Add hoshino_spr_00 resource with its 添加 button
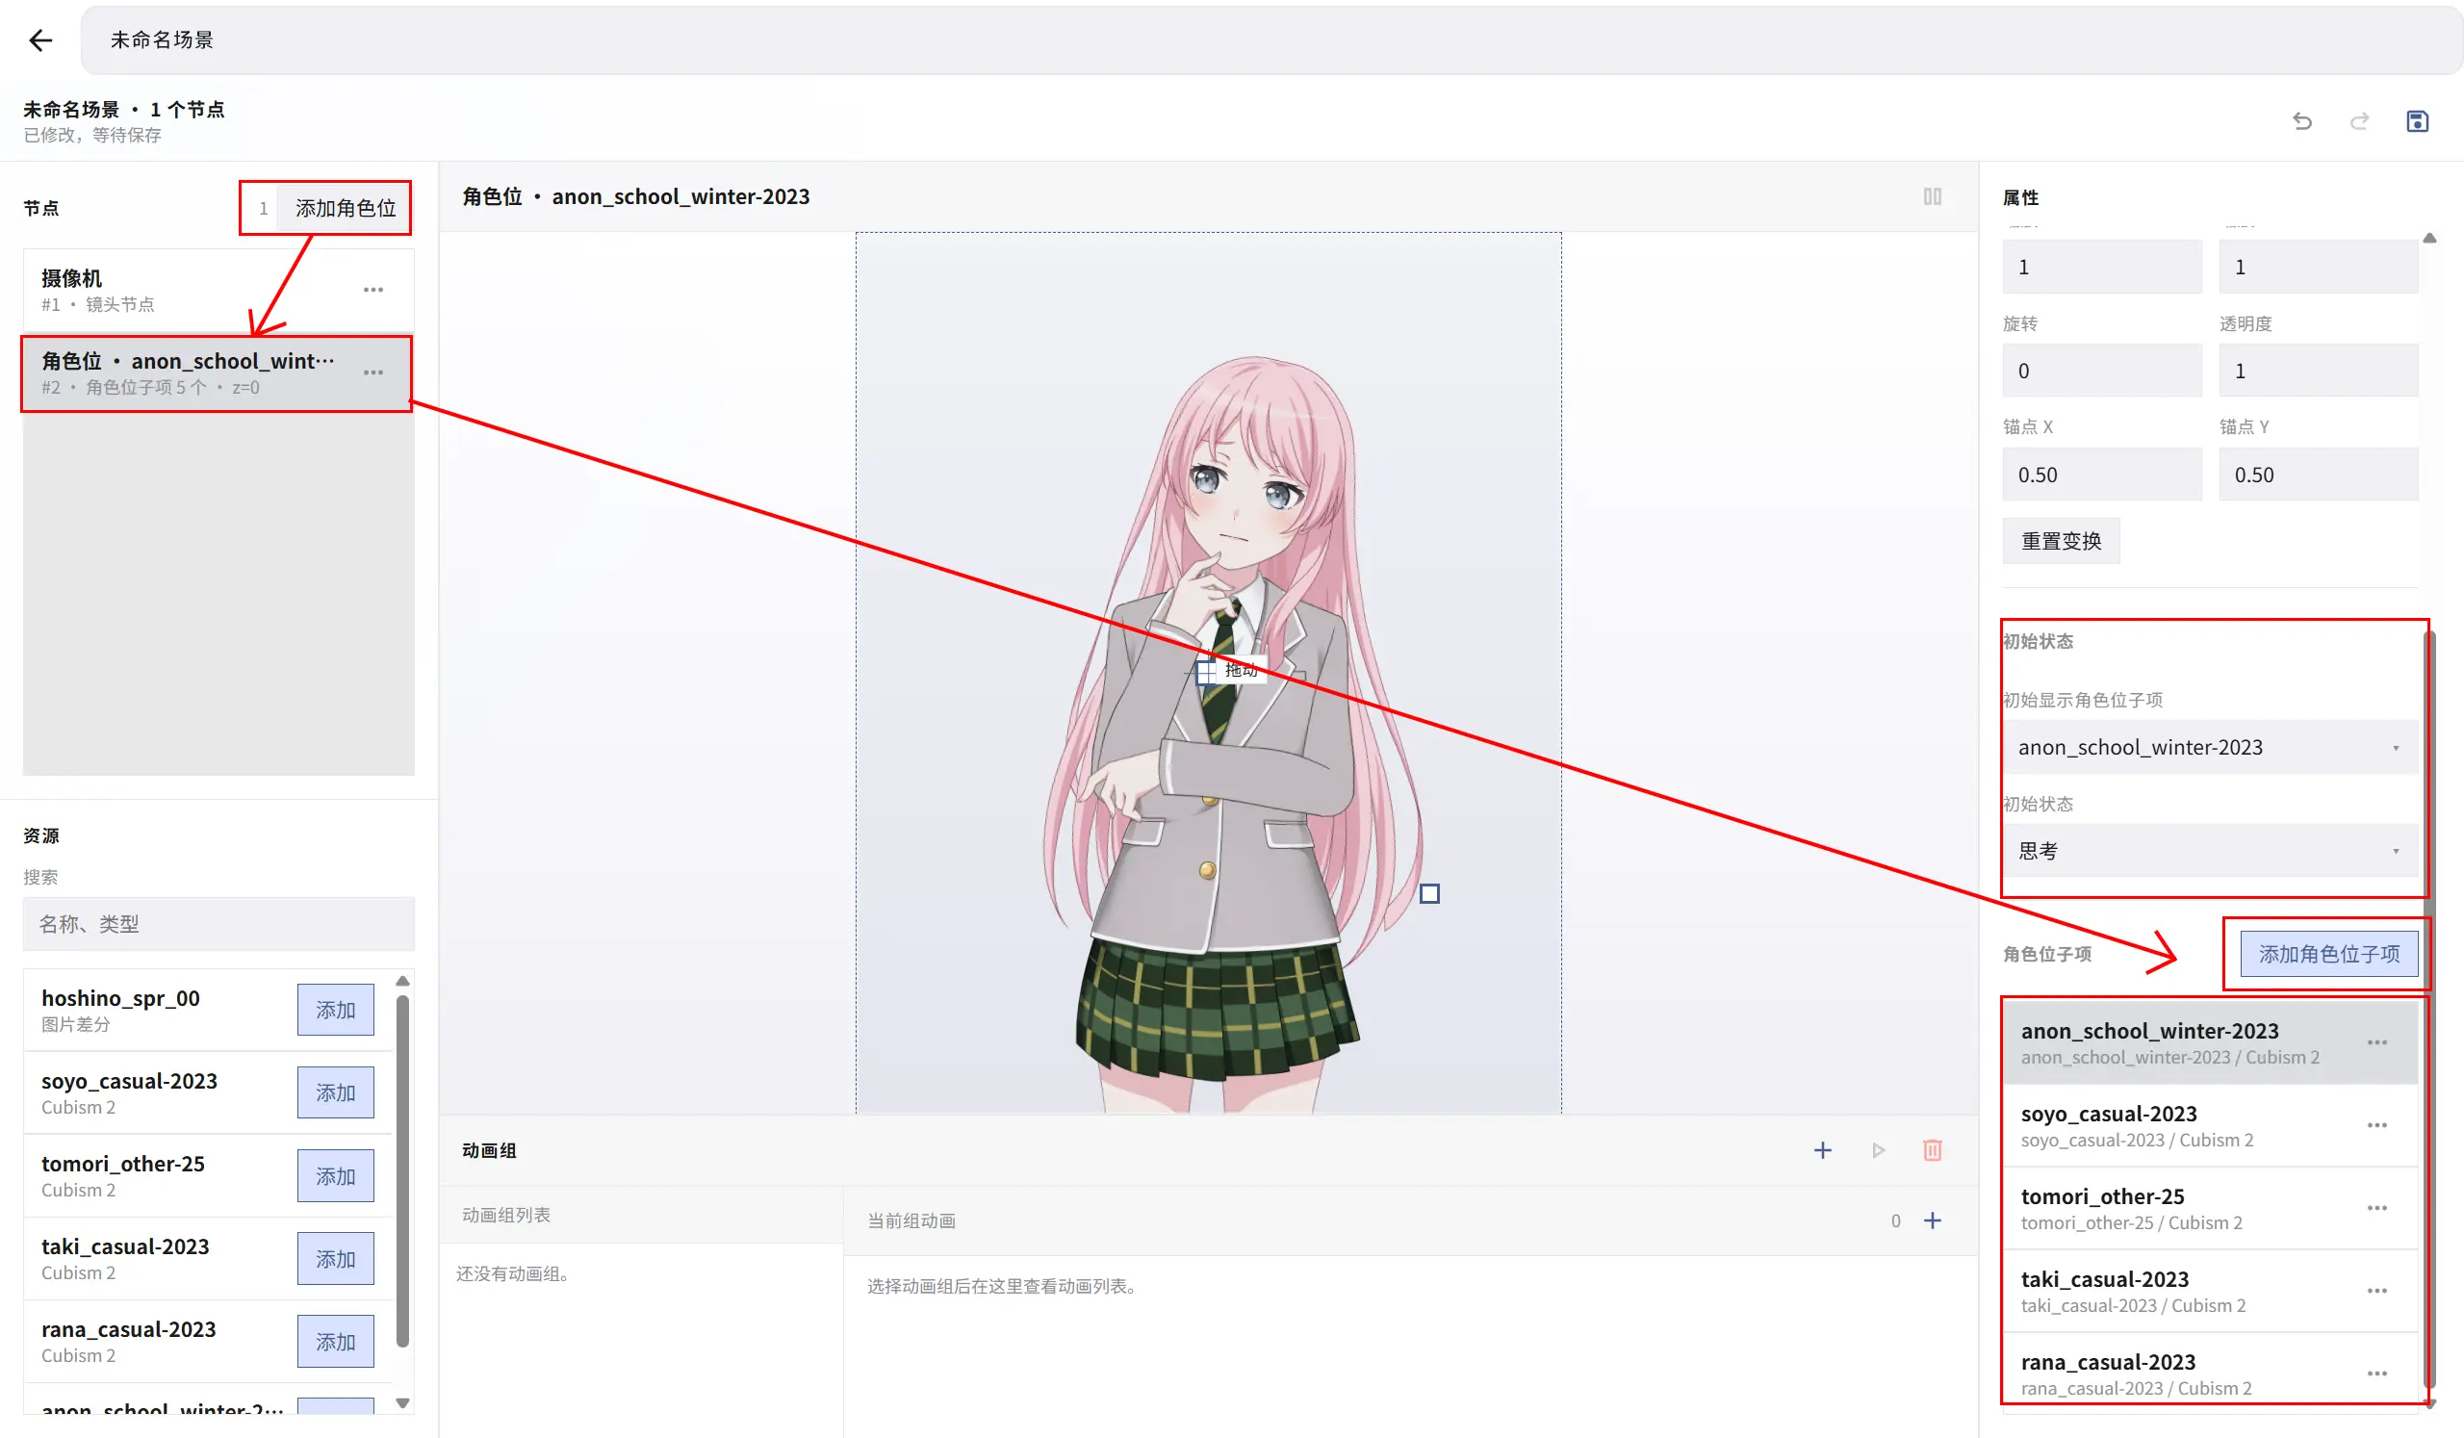Viewport: 2464px width, 1438px height. [335, 1010]
